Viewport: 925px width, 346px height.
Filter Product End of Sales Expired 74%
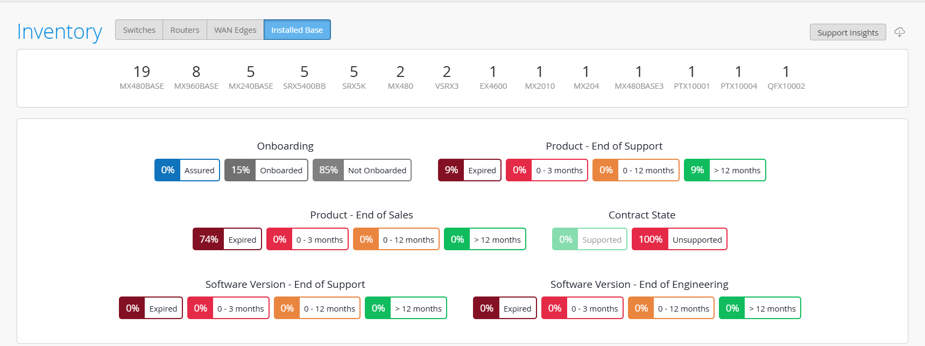227,239
